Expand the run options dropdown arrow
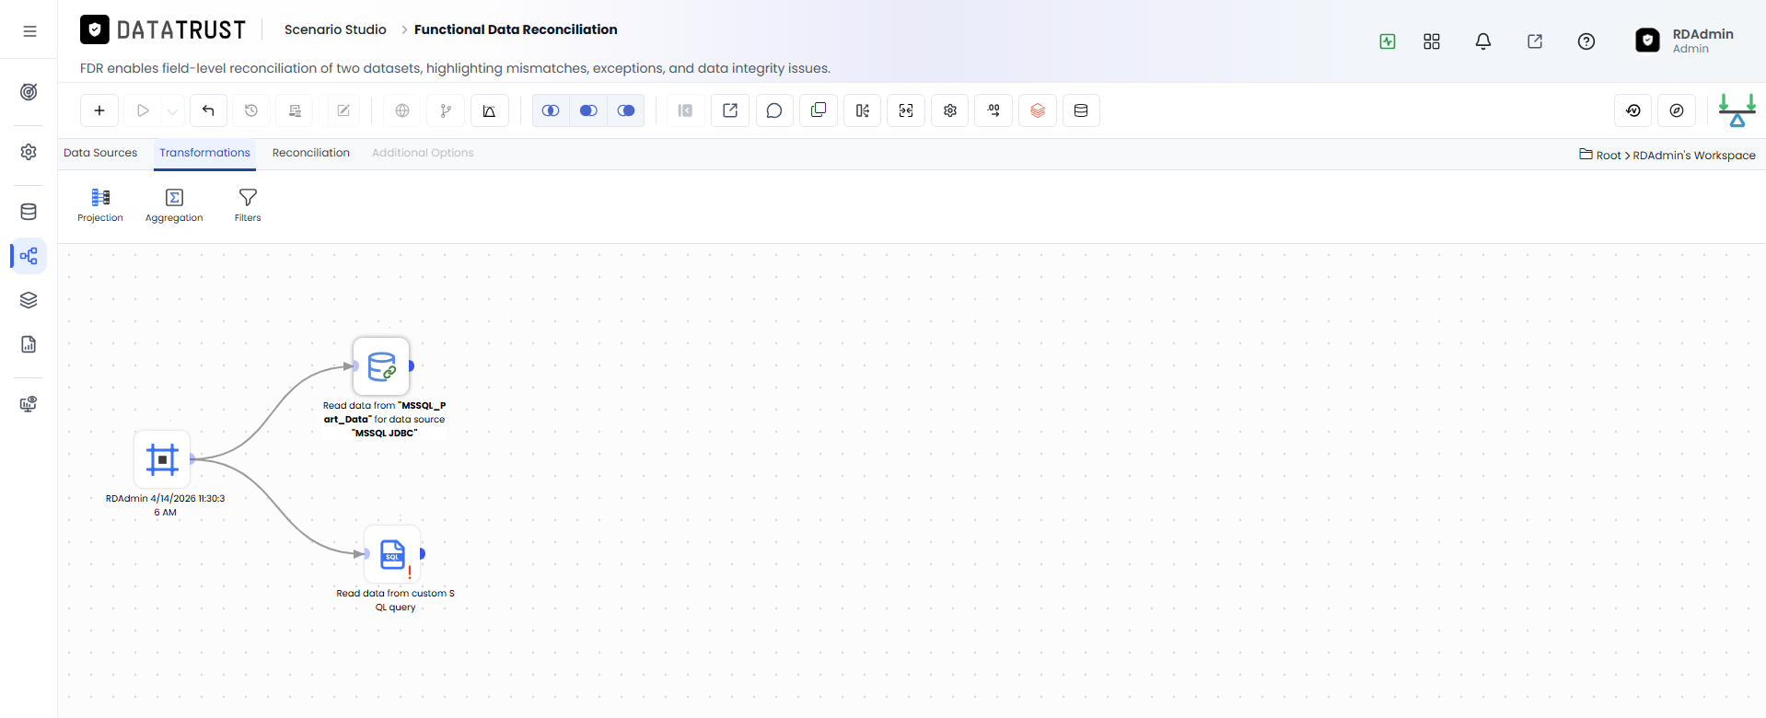The image size is (1766, 718). pyautogui.click(x=172, y=110)
